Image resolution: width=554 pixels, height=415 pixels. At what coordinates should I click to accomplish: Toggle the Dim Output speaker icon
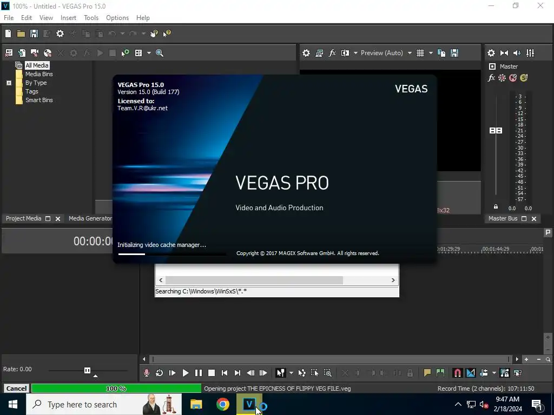pos(517,53)
